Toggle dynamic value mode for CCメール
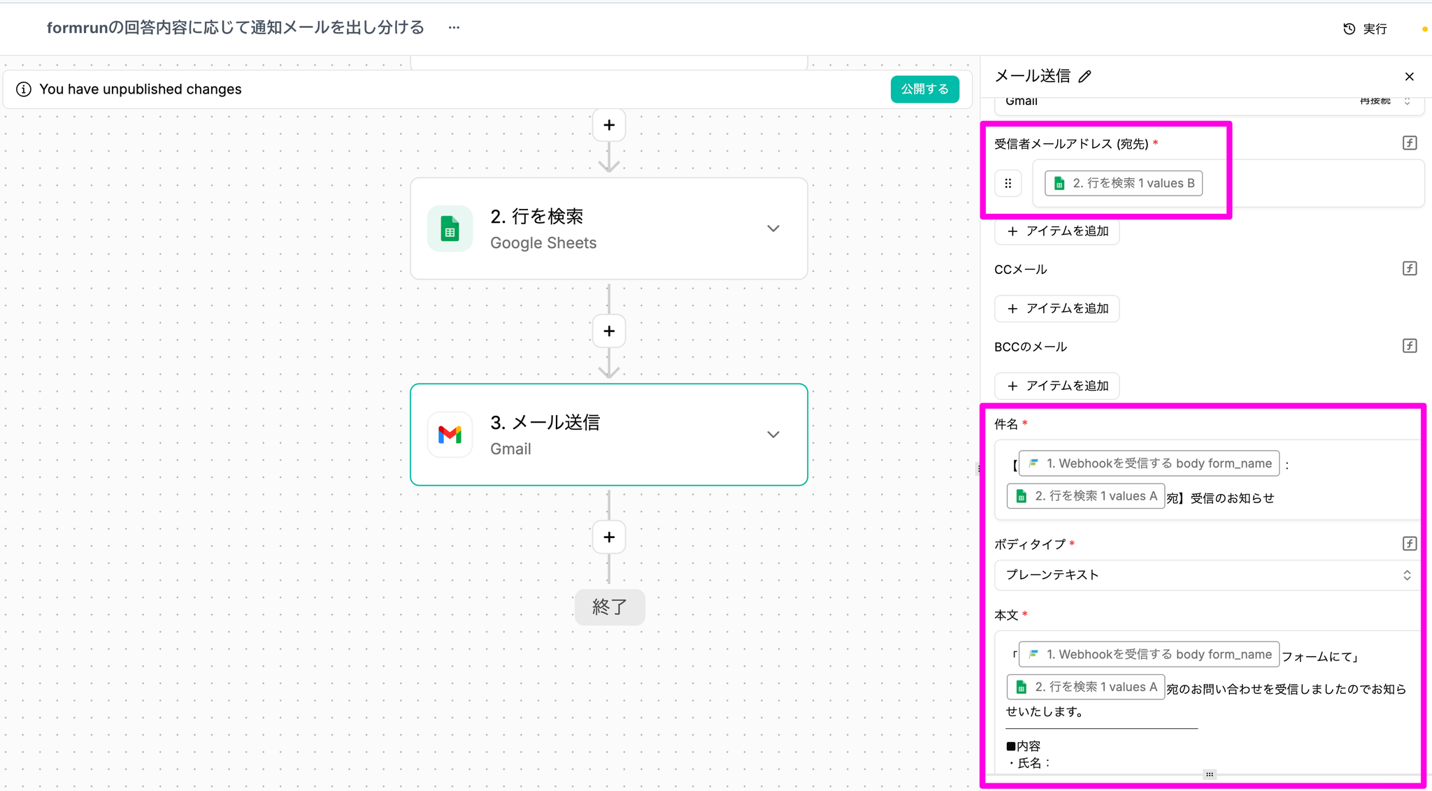1432x791 pixels. (1409, 269)
